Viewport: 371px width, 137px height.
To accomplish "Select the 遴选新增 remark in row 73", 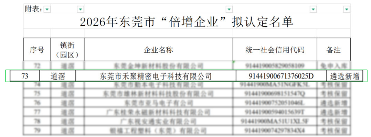I will pyautogui.click(x=345, y=76).
